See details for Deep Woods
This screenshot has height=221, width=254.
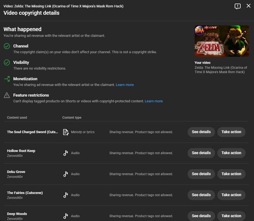(x=201, y=216)
